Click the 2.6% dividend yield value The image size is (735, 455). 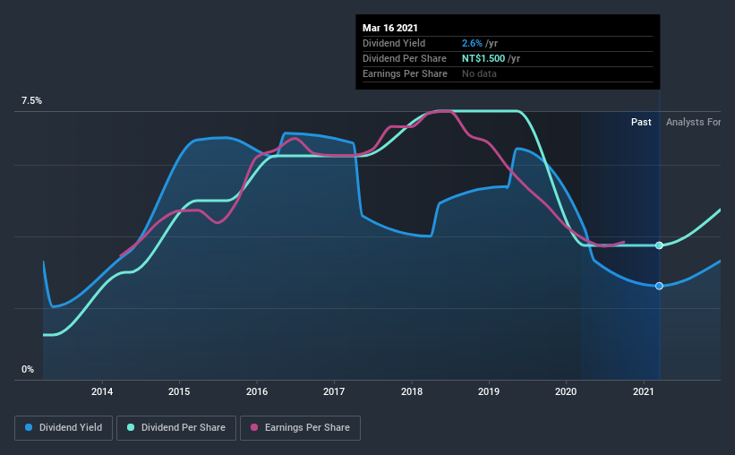(x=472, y=44)
